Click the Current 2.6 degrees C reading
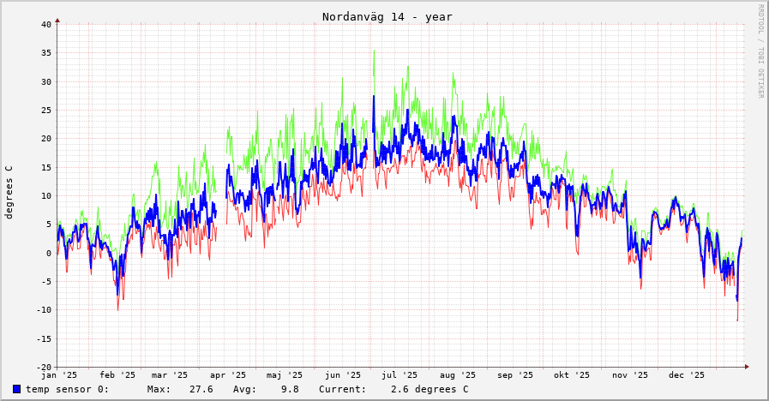 tap(394, 389)
